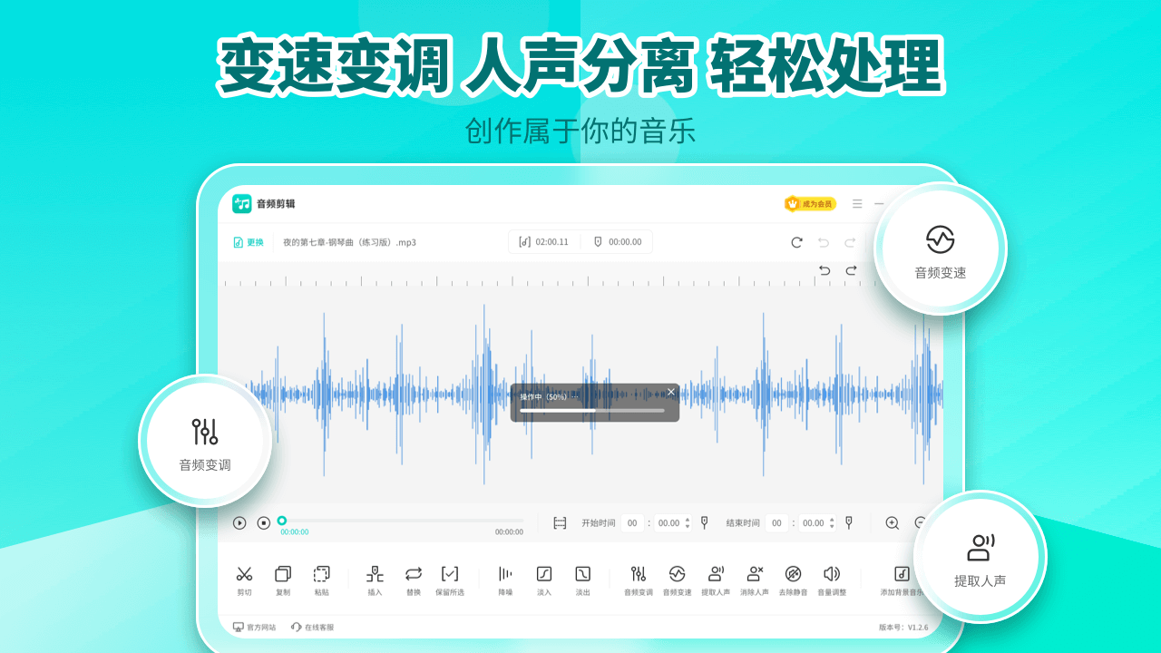
Task: Open the 插入 insert audio tool
Action: point(375,580)
